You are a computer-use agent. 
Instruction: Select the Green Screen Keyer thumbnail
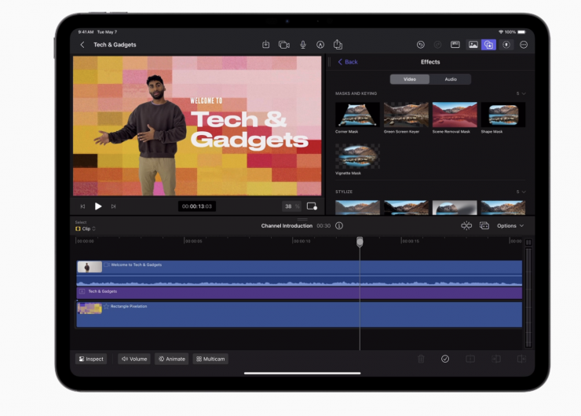(406, 115)
